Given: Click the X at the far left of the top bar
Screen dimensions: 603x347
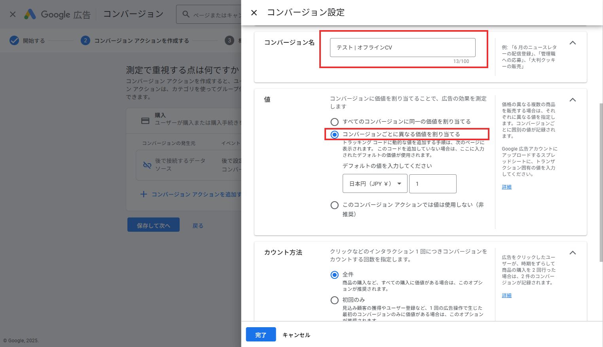Looking at the screenshot, I should point(12,14).
